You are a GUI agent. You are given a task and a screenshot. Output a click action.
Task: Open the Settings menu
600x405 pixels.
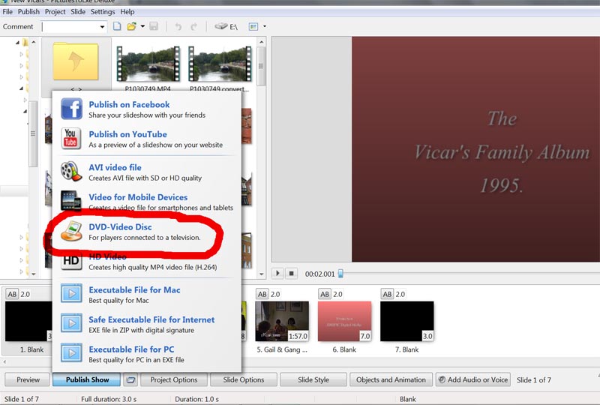[103, 12]
